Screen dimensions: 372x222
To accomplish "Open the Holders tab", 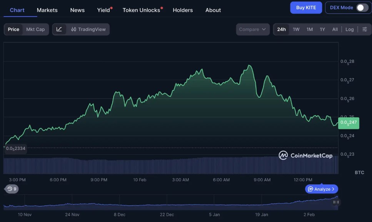I will point(183,10).
